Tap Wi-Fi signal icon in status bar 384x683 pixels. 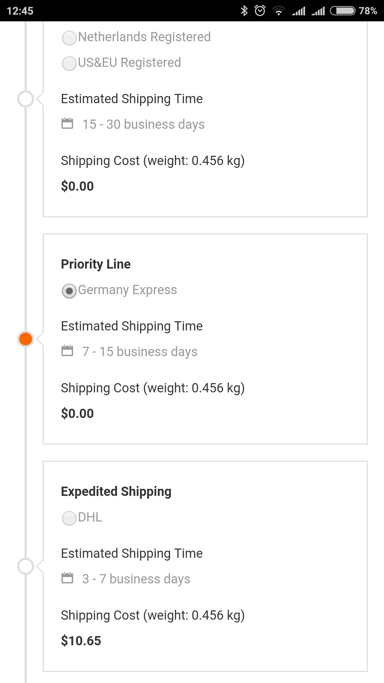279,11
